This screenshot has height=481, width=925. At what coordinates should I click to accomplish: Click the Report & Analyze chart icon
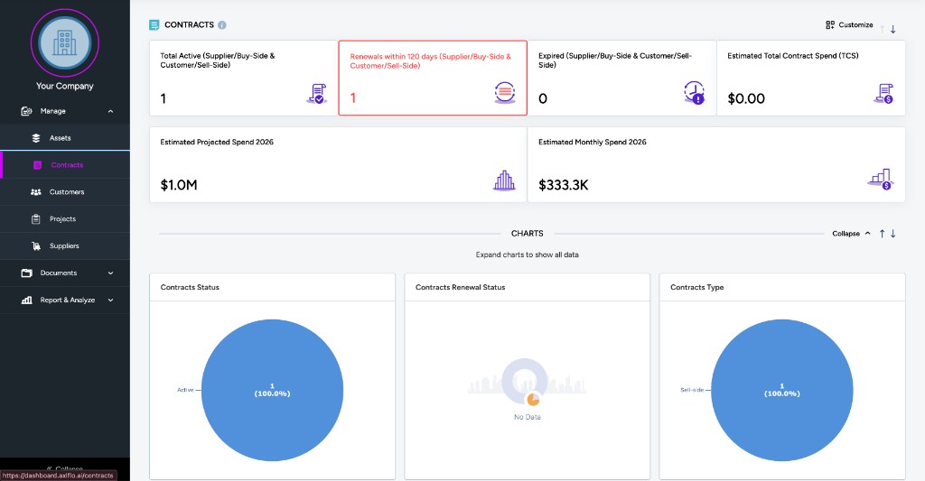coord(26,300)
